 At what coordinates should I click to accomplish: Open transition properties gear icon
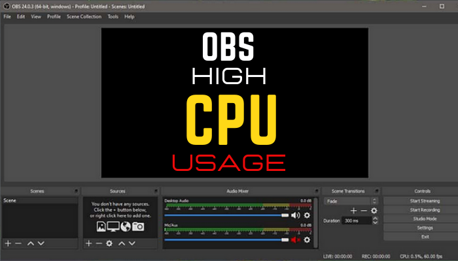374,211
